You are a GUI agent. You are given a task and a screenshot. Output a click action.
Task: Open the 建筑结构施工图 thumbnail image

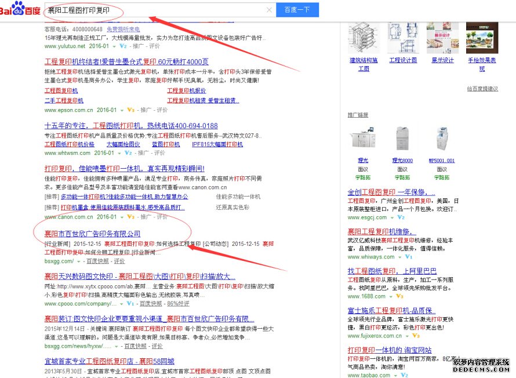click(364, 38)
